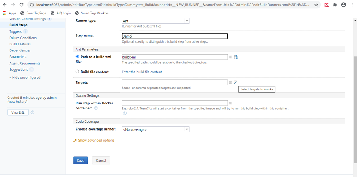The image size is (357, 177).
Task: Click the parameter insert icon beside the Targets field
Action: (x=230, y=83)
